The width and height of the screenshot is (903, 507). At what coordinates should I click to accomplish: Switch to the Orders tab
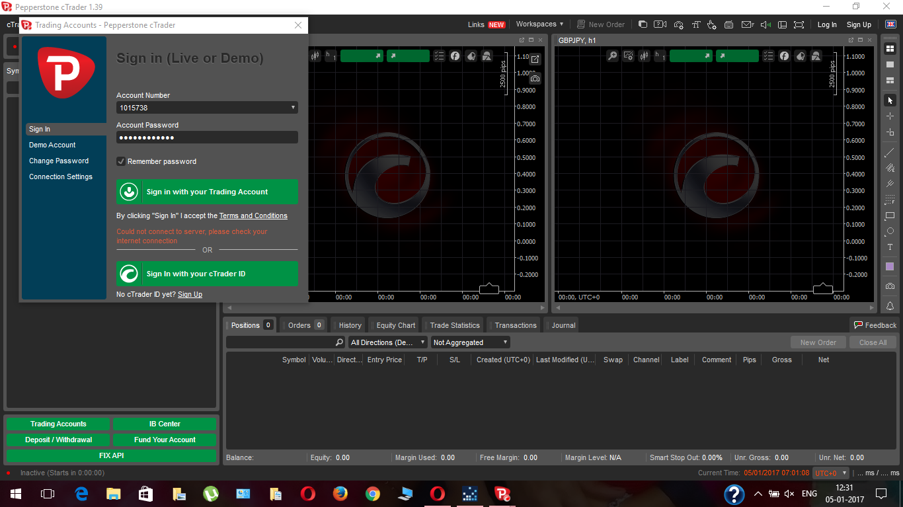pos(304,325)
